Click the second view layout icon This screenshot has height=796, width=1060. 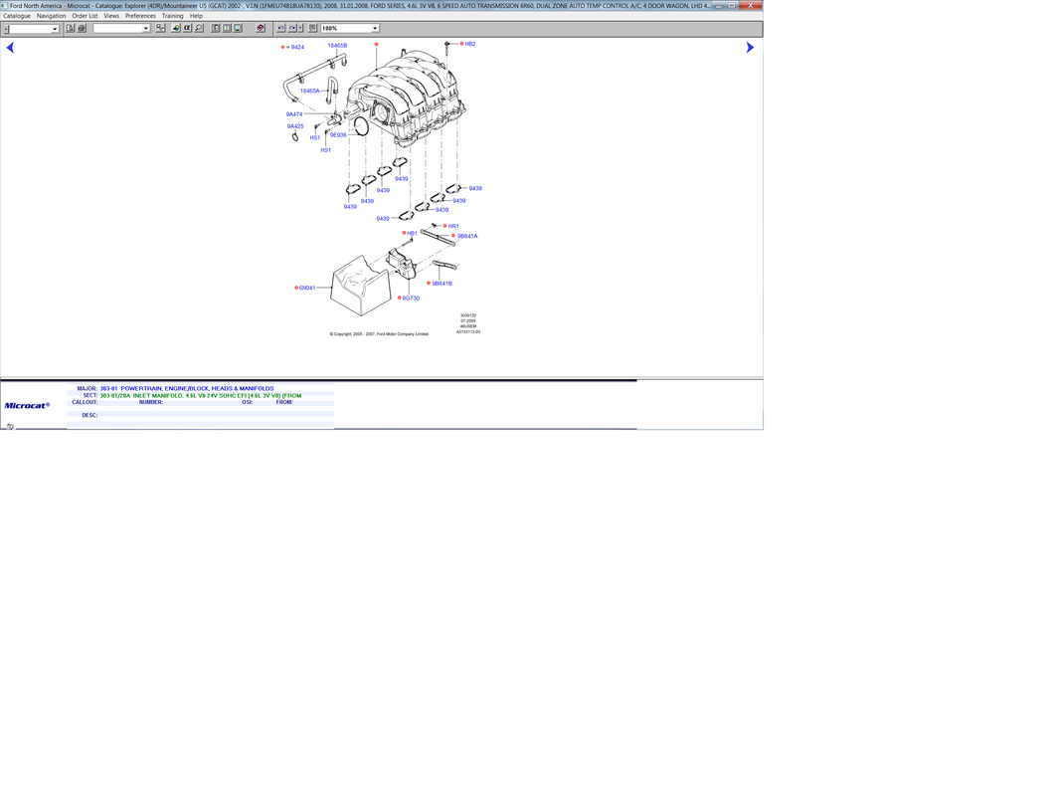pyautogui.click(x=227, y=29)
